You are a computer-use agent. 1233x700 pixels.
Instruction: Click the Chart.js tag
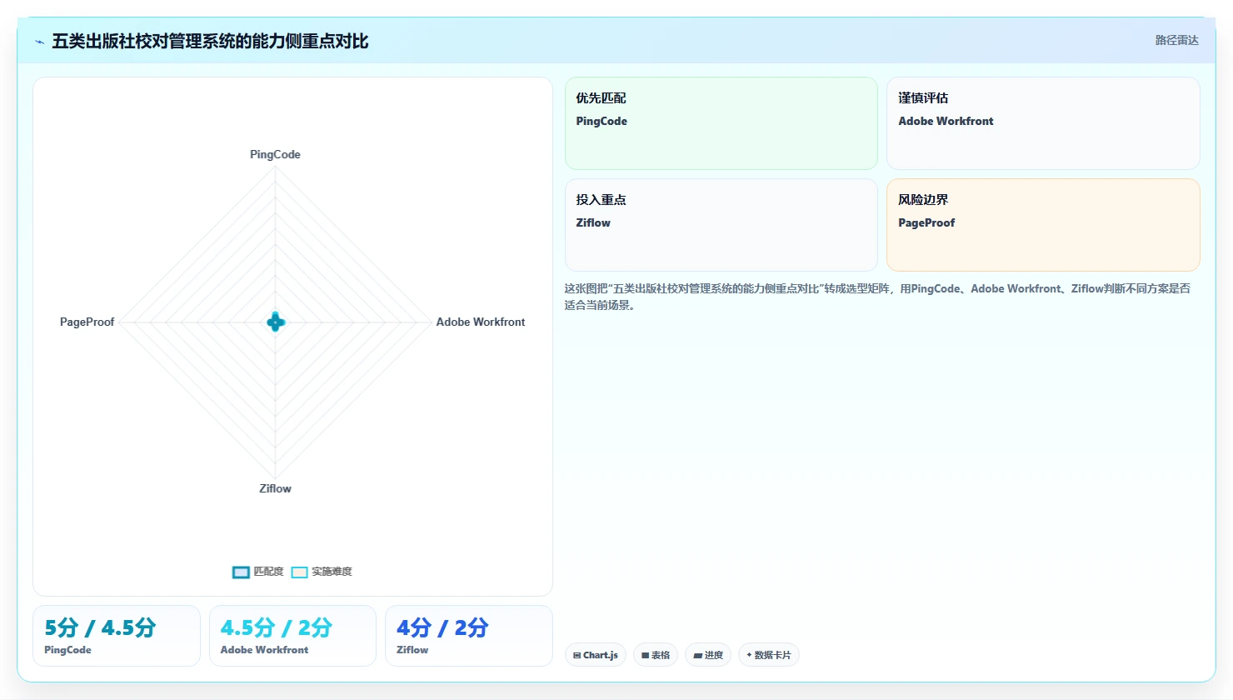point(596,655)
